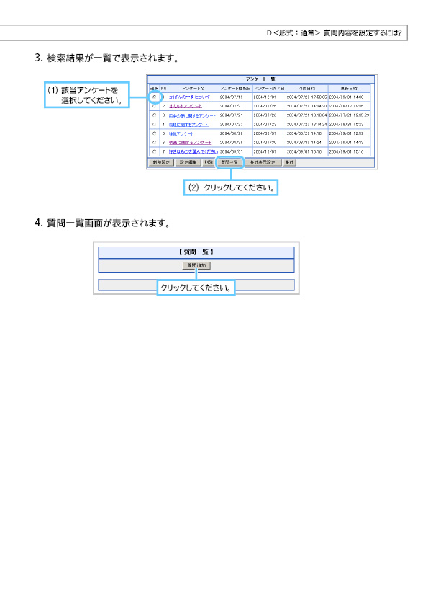
Task: Click the 集計表示設定 button
Action: click(263, 163)
